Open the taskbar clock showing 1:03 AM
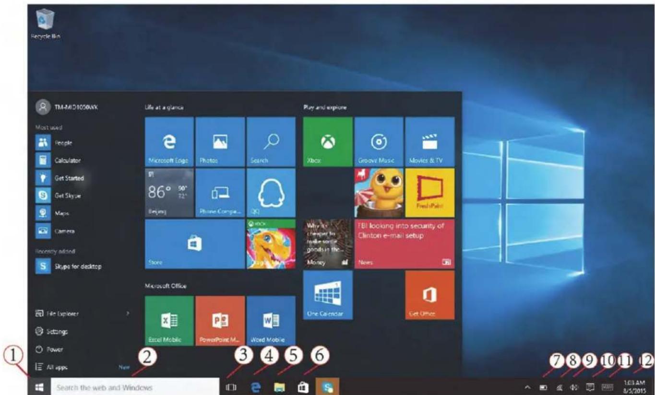Screen dimensions: 655x395 click(x=636, y=387)
